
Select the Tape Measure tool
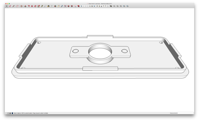click(42, 6)
